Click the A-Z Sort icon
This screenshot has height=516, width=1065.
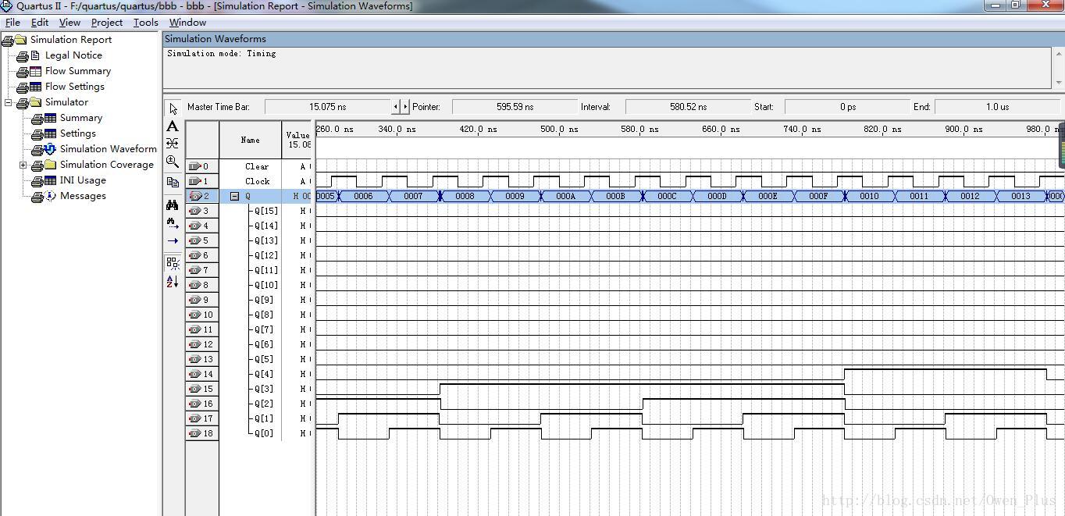point(173,281)
